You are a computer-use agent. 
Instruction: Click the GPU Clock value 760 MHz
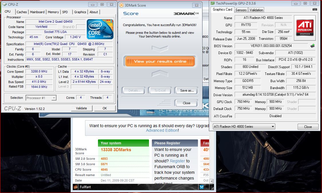point(243,102)
